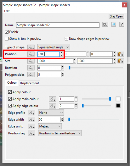Click the animation icon beside Edge width
The image size is (130, 166).
[x=32, y=120]
